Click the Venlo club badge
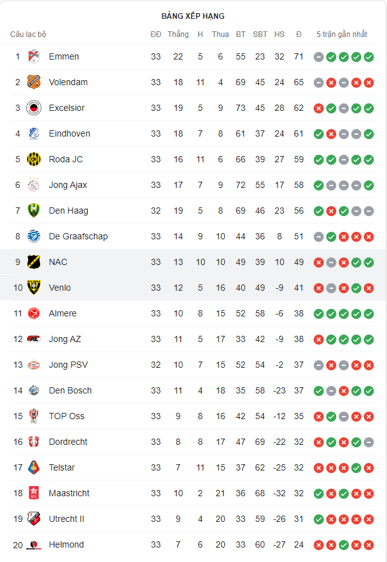The image size is (387, 562). tap(34, 288)
